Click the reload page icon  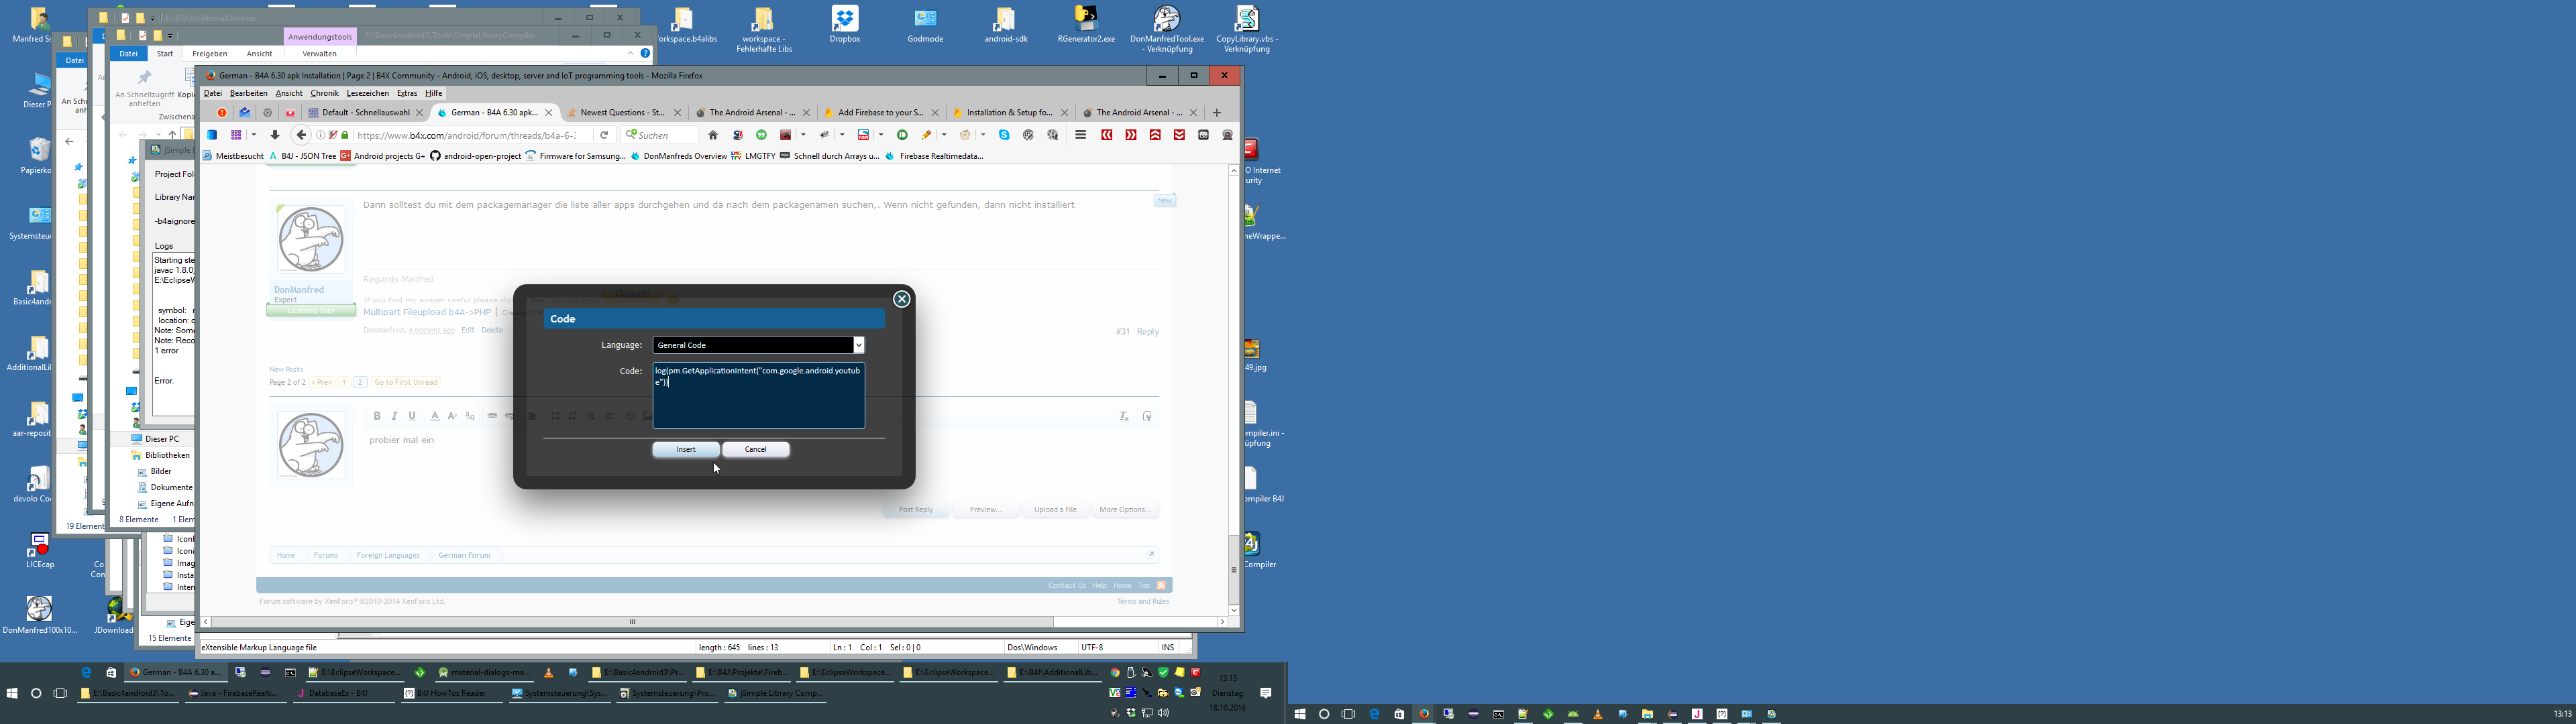604,135
